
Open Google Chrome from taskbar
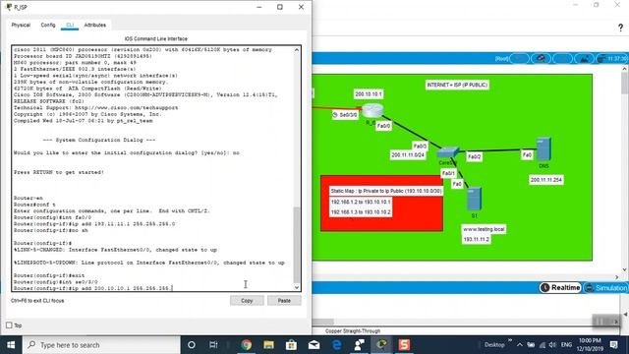pos(247,345)
